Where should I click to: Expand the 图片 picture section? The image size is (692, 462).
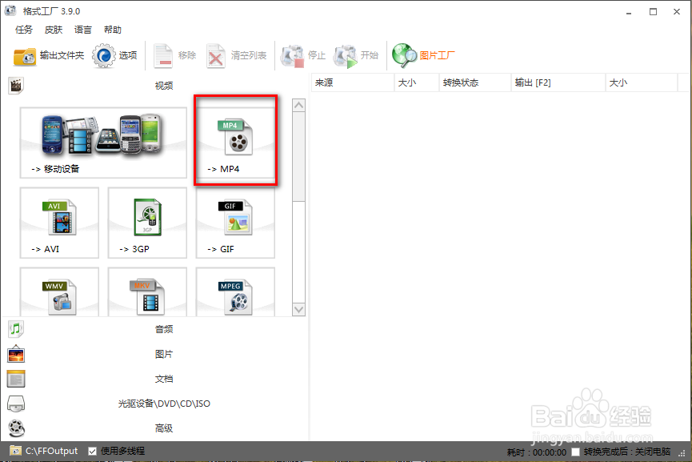tap(164, 354)
